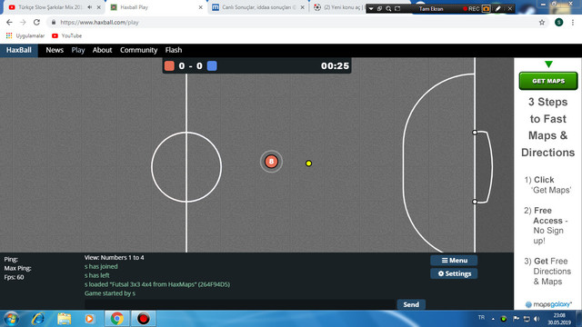Click the HaxBall logo home link
Screen dimensions: 582x327
(18, 50)
